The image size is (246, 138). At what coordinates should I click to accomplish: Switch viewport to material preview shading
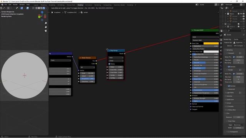click(41, 8)
